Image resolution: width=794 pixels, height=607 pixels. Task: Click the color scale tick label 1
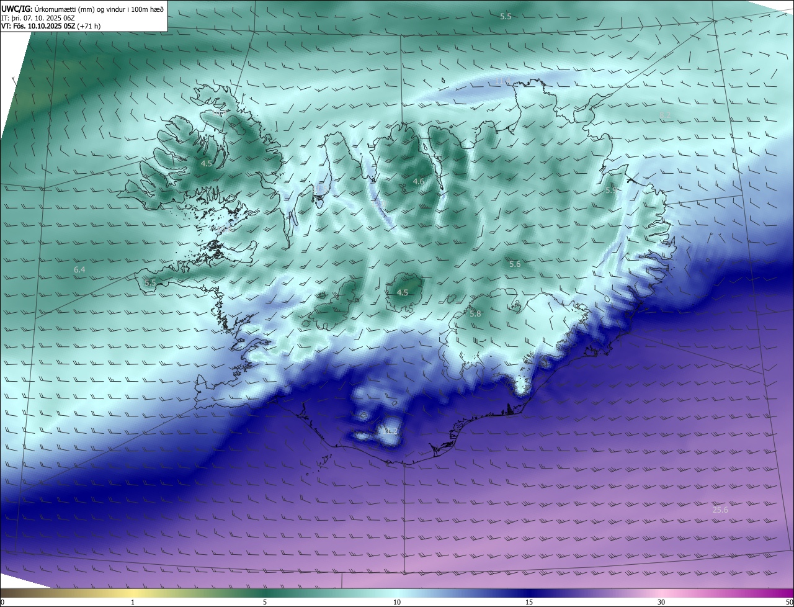coord(133,602)
